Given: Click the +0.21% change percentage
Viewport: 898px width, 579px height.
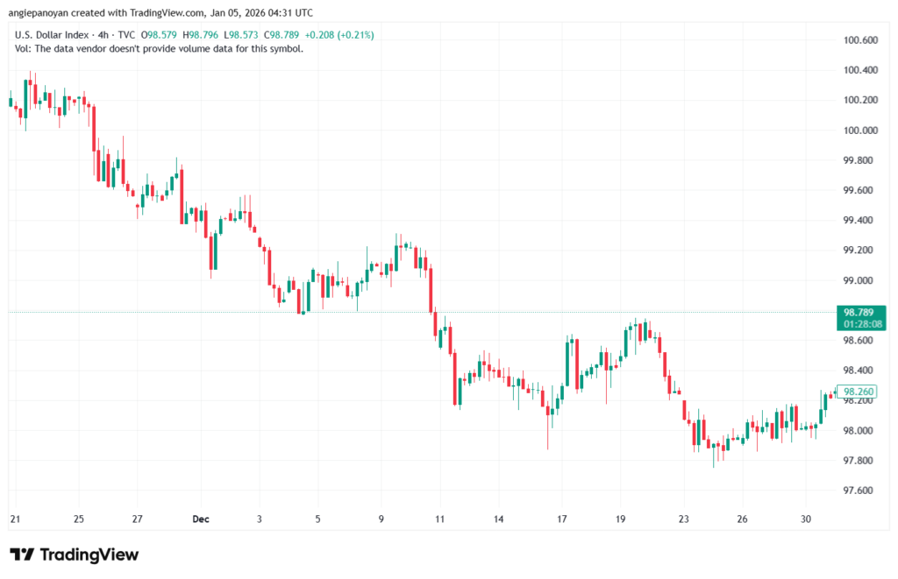Looking at the screenshot, I should click(356, 35).
